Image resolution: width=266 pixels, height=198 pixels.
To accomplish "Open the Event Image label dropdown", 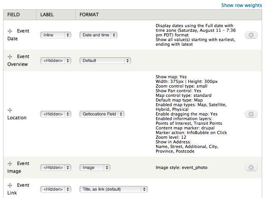I will (x=56, y=167).
